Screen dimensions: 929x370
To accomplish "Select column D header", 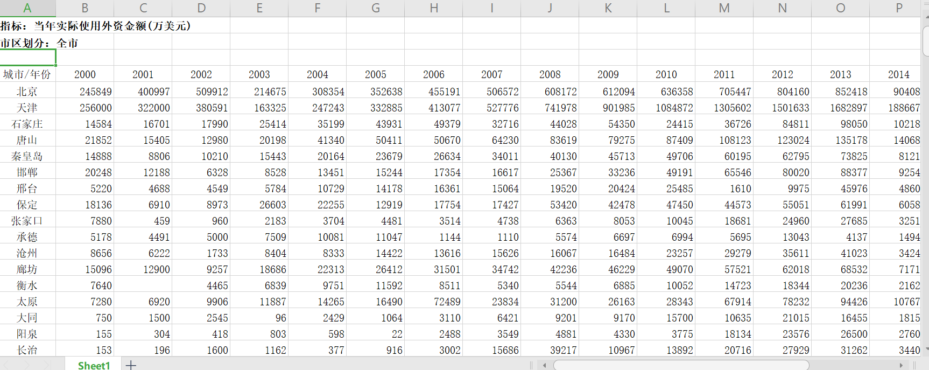I will (x=201, y=8).
